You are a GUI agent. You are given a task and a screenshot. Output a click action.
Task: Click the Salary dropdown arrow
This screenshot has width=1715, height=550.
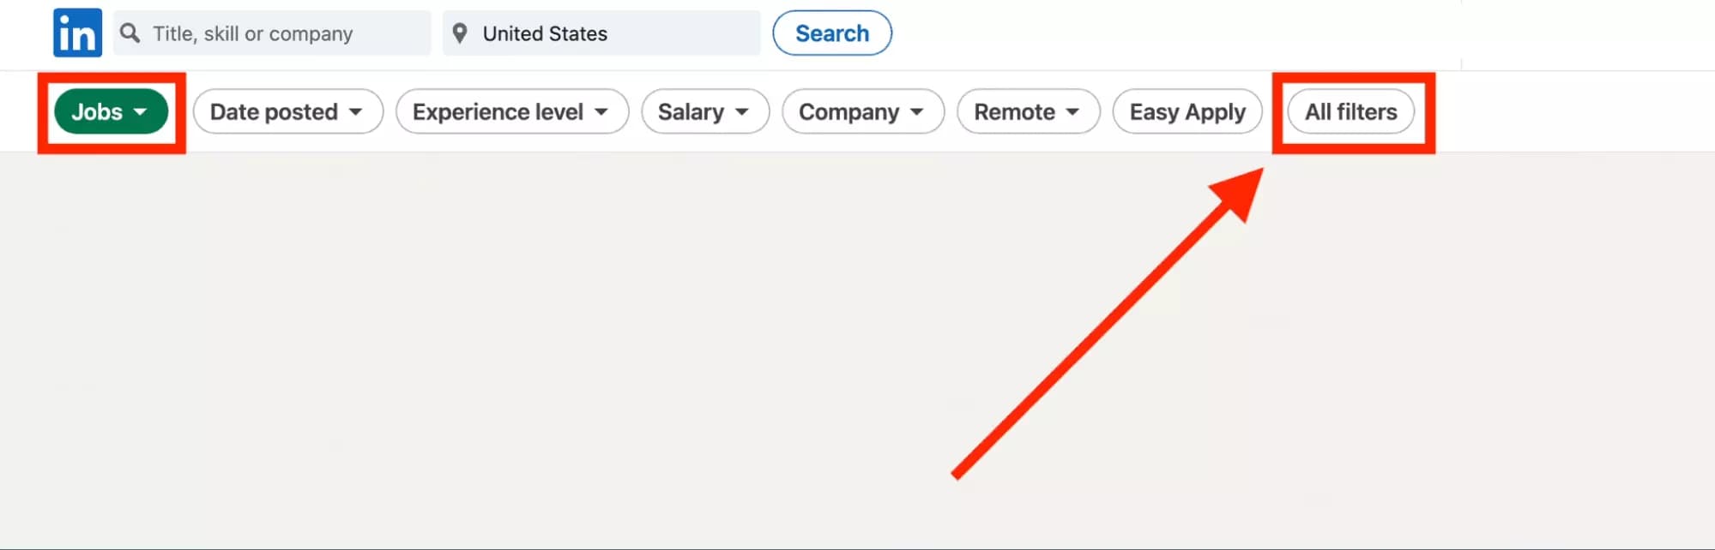pos(743,111)
